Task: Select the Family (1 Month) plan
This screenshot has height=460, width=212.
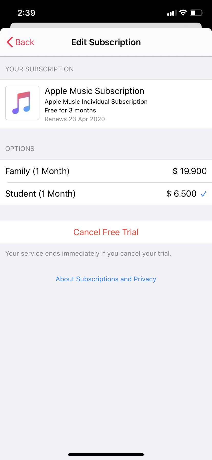Action: [x=37, y=171]
